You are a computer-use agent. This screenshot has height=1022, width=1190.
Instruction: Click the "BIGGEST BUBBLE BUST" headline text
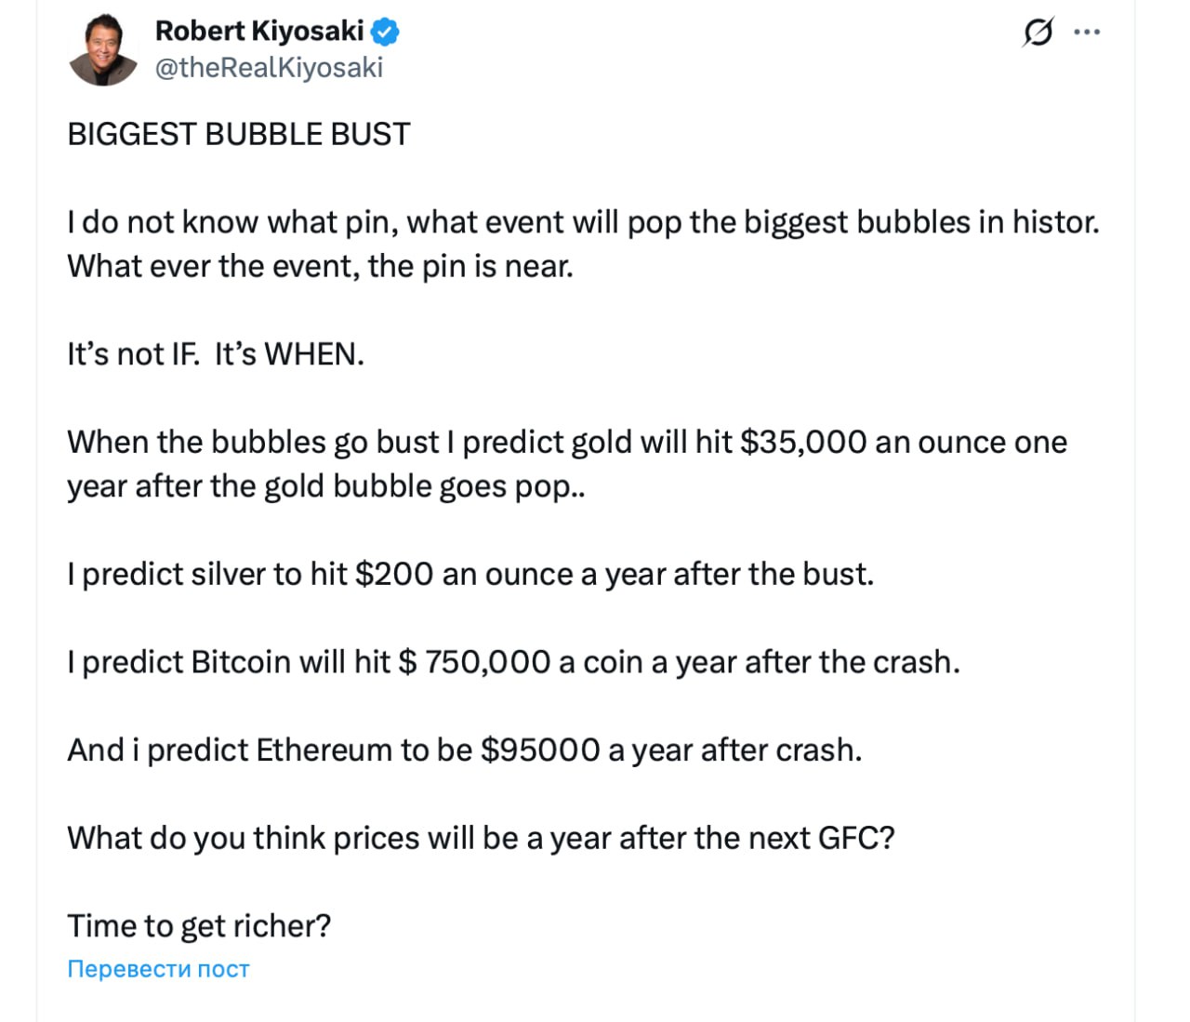238,135
